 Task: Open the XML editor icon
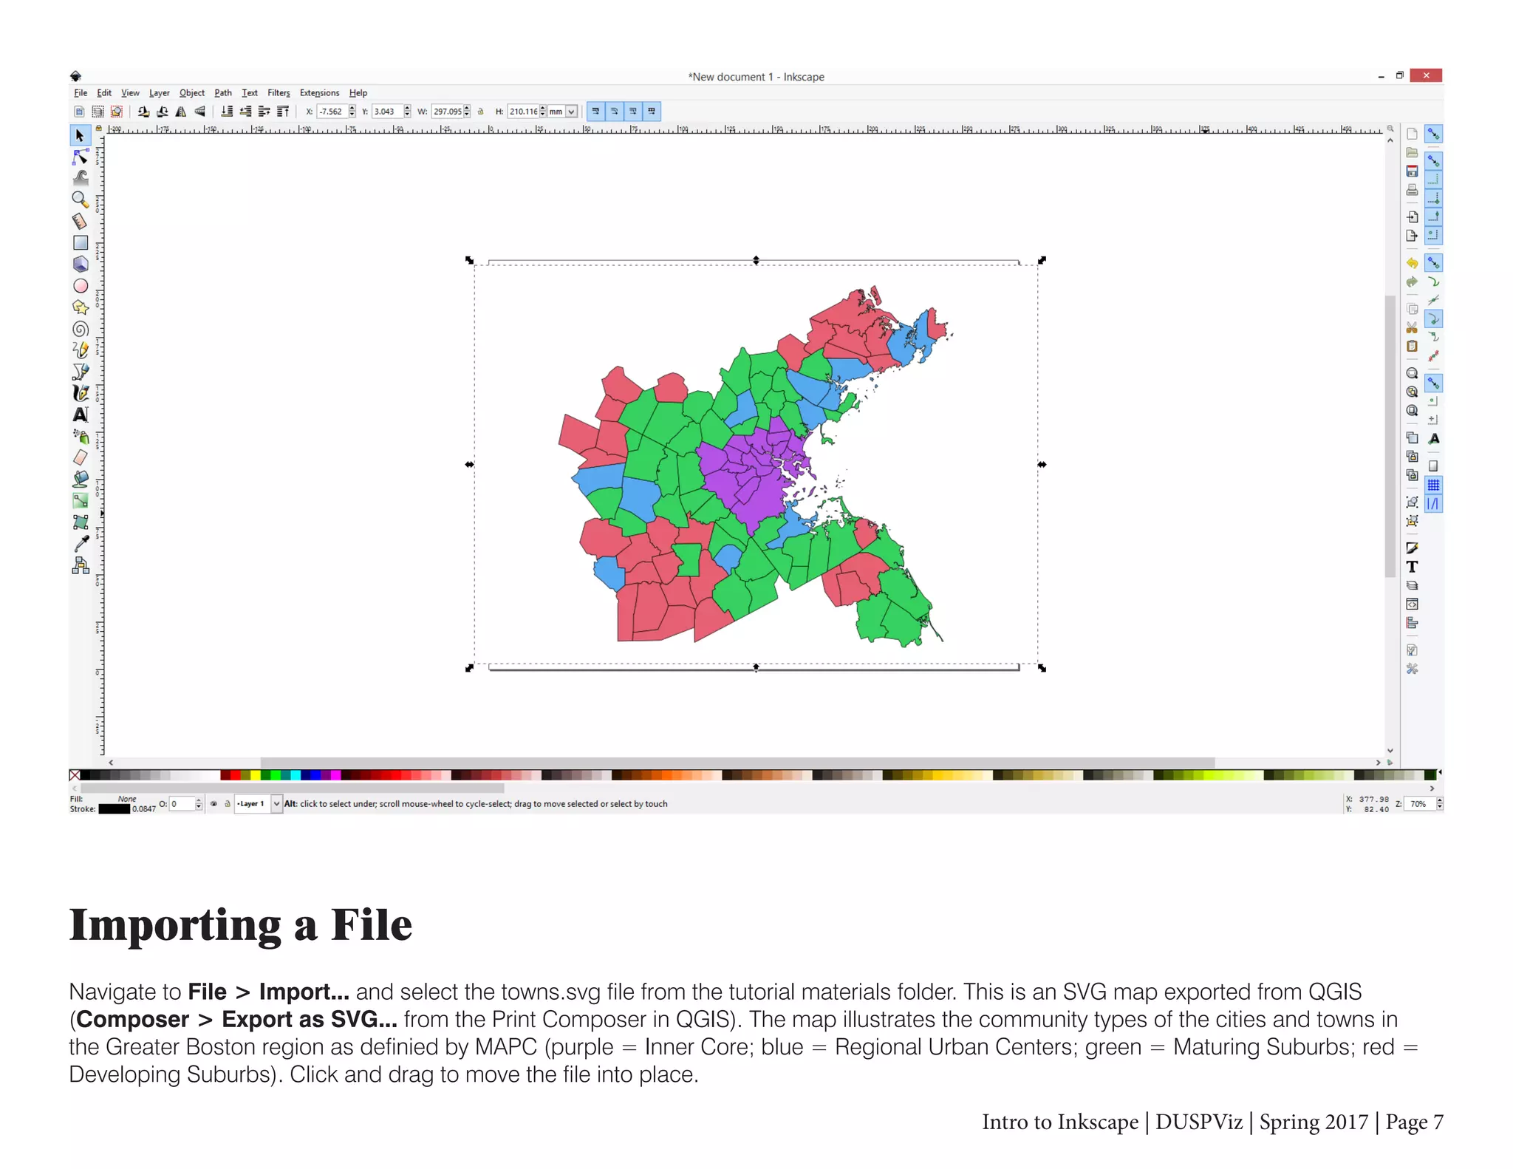(1412, 604)
